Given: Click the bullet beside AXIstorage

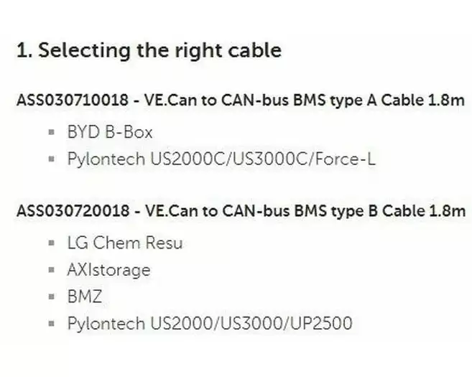Looking at the screenshot, I should click(51, 270).
